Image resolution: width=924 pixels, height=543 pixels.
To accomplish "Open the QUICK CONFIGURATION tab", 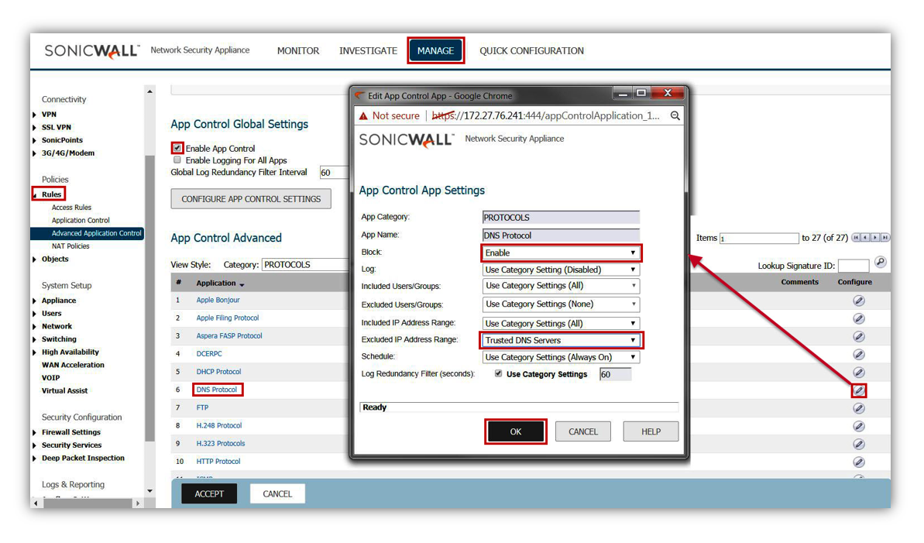I will coord(531,50).
